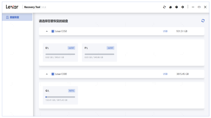This screenshot has width=211, height=118.
Task: Click the G:\ drive usage bar
Action: point(60,97)
